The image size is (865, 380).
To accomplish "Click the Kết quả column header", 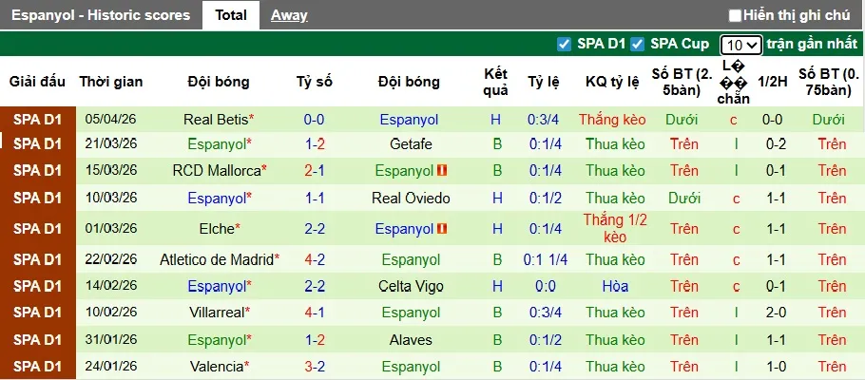I will tap(495, 82).
